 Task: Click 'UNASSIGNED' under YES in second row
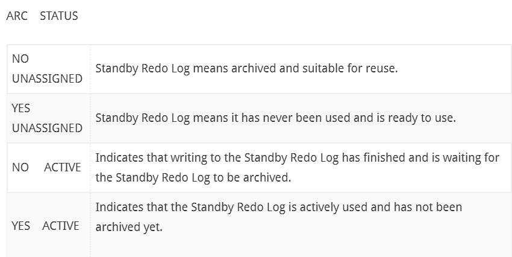[x=47, y=128]
